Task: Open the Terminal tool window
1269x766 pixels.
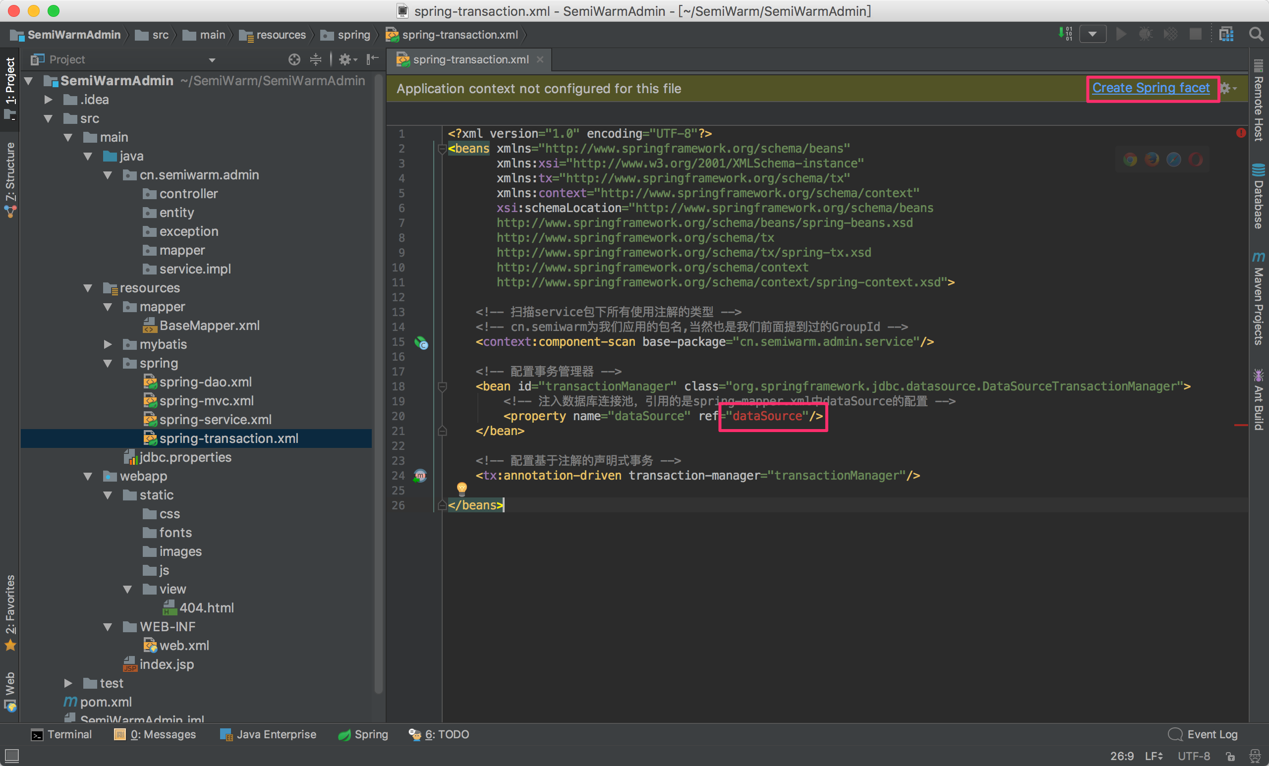Action: [61, 735]
